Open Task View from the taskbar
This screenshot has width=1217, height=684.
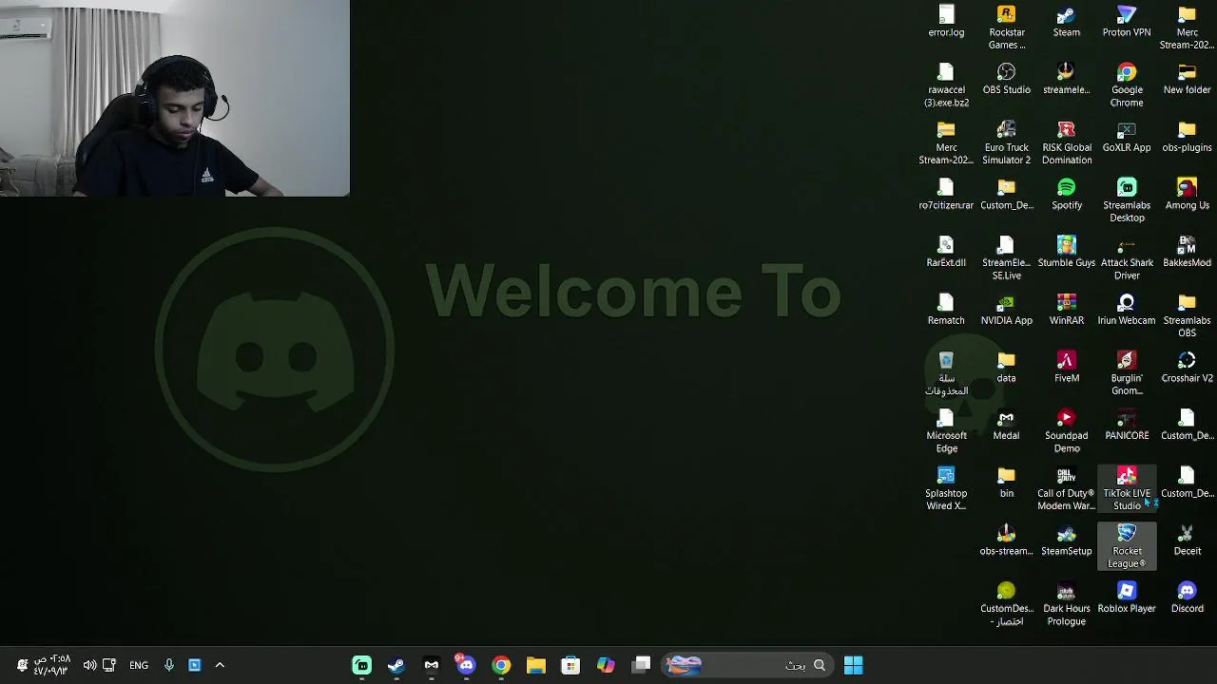[642, 665]
